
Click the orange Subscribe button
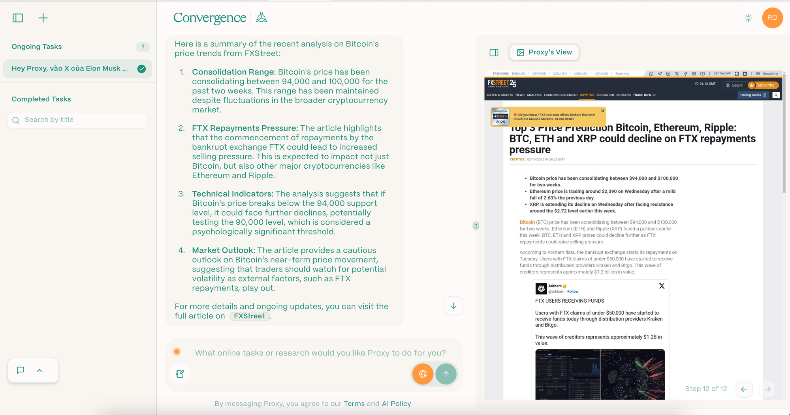click(x=763, y=85)
